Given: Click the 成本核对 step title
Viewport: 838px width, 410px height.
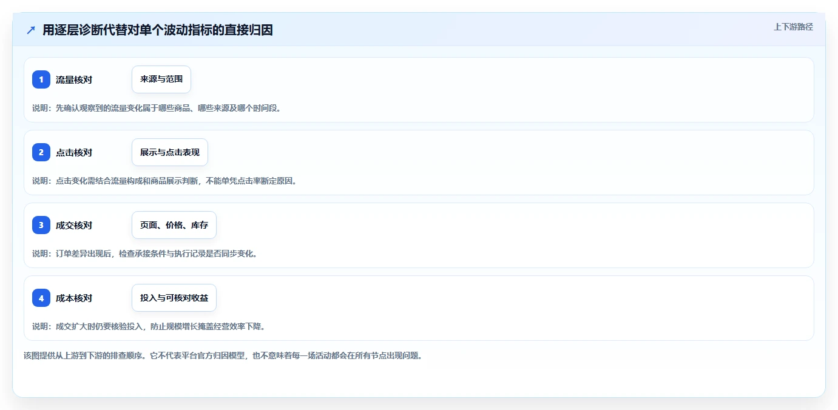Looking at the screenshot, I should click(74, 298).
